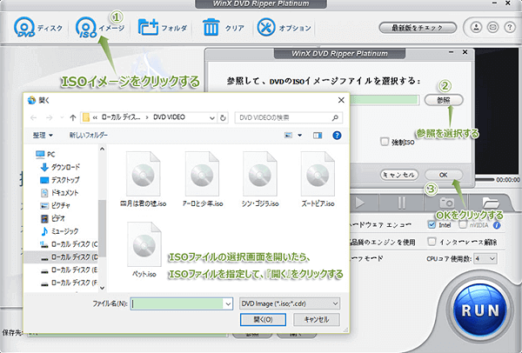Click navigation pane scrollbar up arrow
The width and height of the screenshot is (522, 353).
(x=102, y=149)
